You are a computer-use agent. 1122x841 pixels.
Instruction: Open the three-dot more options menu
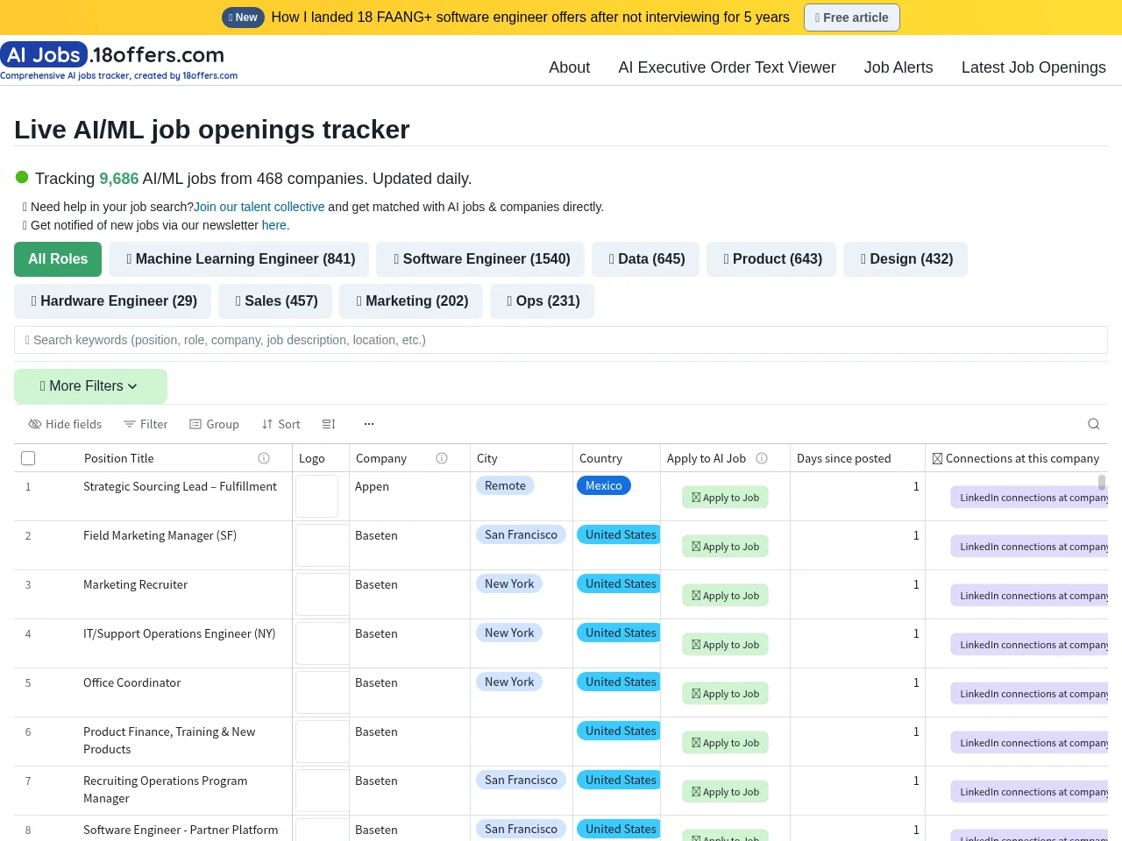point(369,424)
